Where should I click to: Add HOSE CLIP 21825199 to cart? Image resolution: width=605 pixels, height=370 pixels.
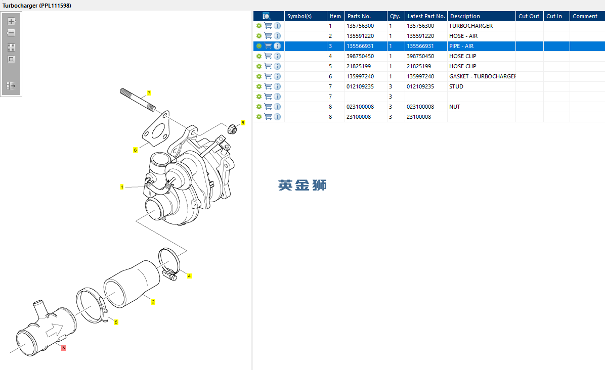(268, 66)
